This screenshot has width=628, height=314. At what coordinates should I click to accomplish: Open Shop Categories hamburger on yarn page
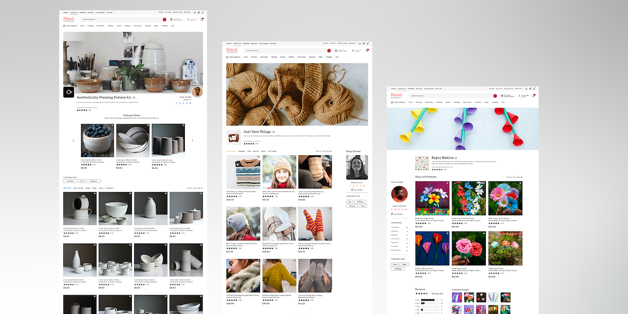click(227, 57)
